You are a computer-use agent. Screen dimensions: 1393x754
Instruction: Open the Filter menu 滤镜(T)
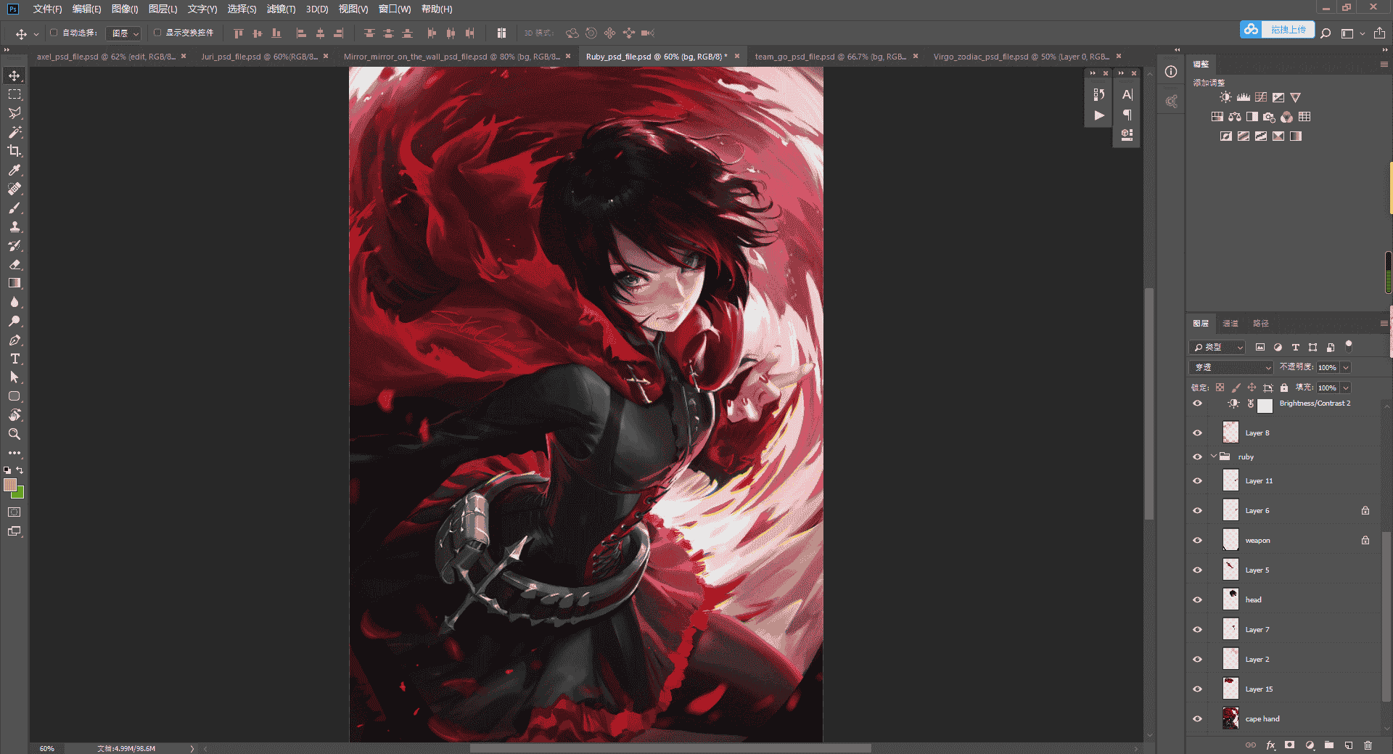[x=281, y=9]
